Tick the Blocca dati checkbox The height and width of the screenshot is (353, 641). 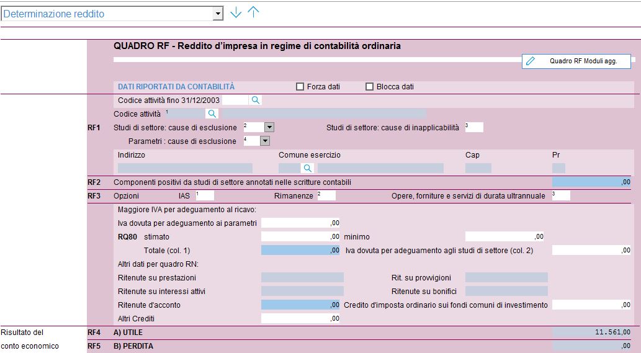click(x=369, y=87)
